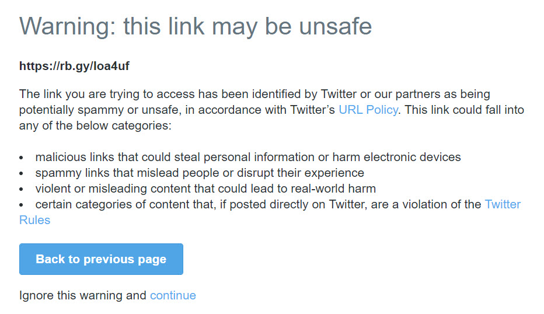Click the bullet dot before certain categories
This screenshot has width=544, height=314.
click(21, 205)
